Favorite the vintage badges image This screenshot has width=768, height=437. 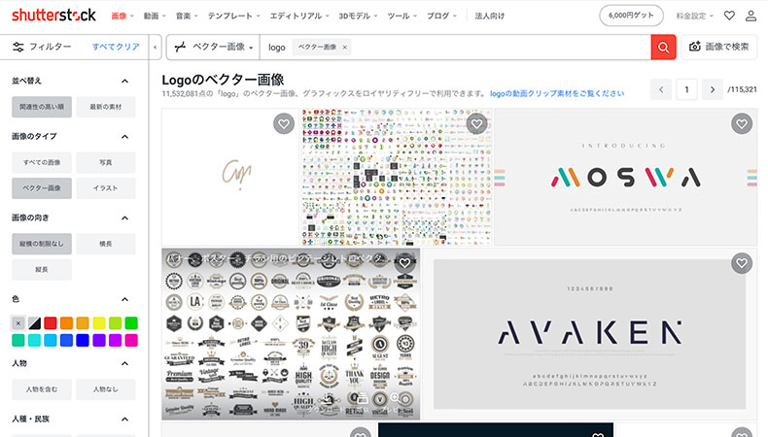point(404,263)
